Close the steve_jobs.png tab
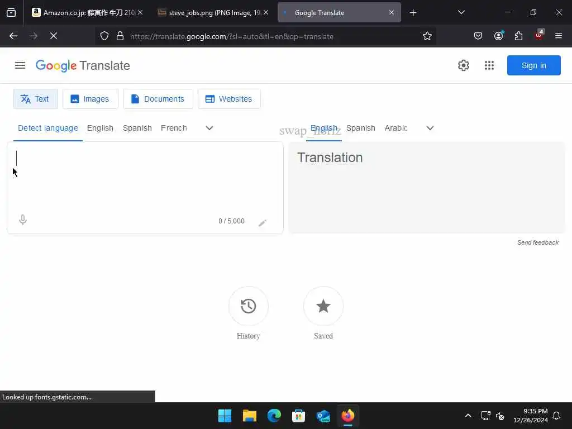The height and width of the screenshot is (429, 572). tap(266, 13)
